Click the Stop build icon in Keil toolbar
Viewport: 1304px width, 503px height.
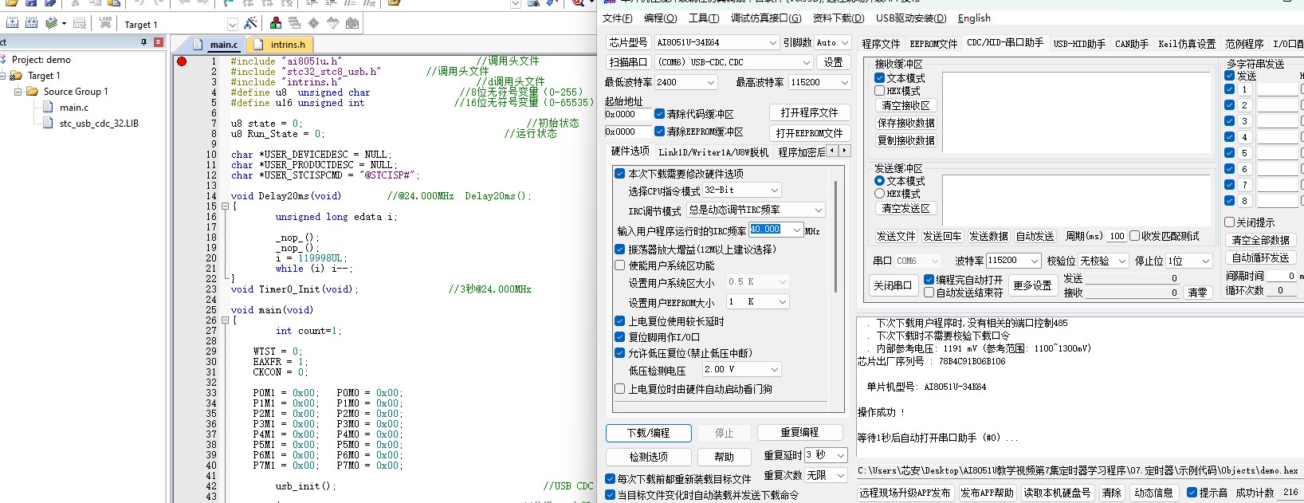[80, 23]
